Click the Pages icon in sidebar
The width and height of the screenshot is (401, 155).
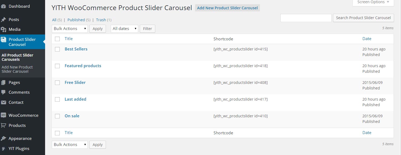(3, 83)
